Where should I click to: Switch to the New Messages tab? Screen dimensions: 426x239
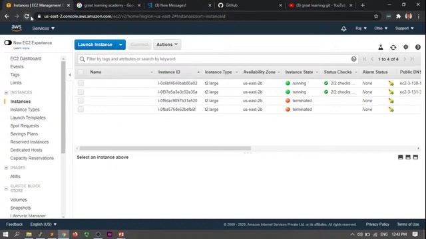coord(179,5)
